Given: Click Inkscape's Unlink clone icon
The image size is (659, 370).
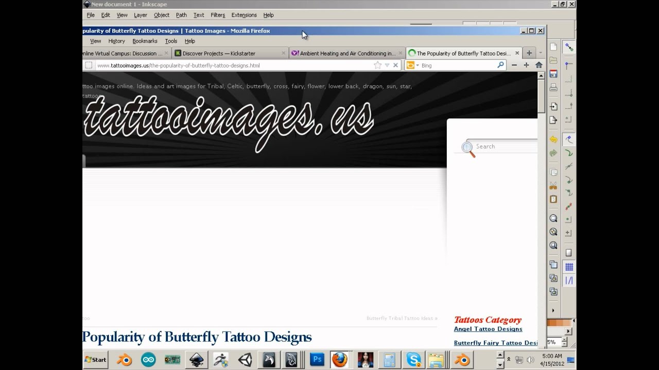Looking at the screenshot, I should 553,291.
